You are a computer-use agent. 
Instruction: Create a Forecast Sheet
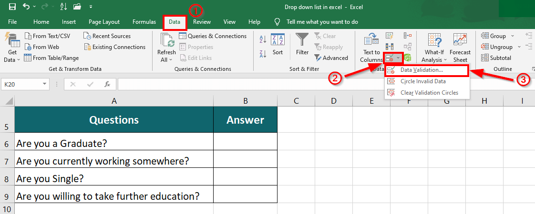(460, 49)
